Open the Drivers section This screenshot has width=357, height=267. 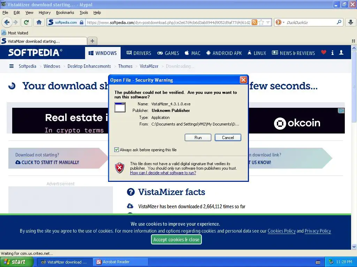click(139, 53)
